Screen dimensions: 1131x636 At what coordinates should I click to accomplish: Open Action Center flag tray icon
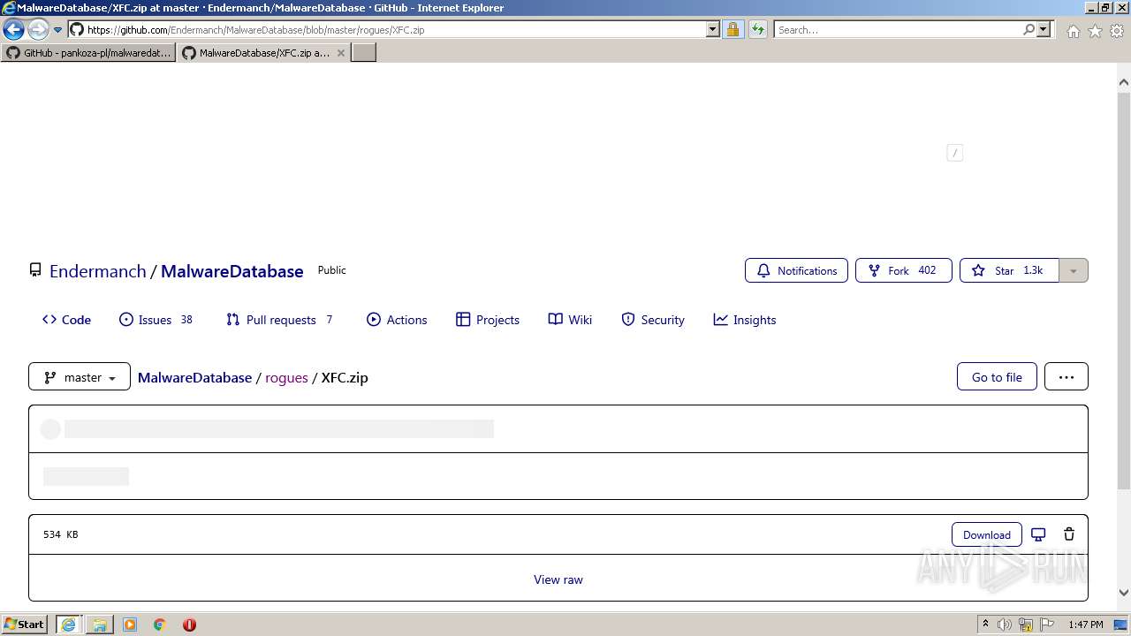(1047, 625)
